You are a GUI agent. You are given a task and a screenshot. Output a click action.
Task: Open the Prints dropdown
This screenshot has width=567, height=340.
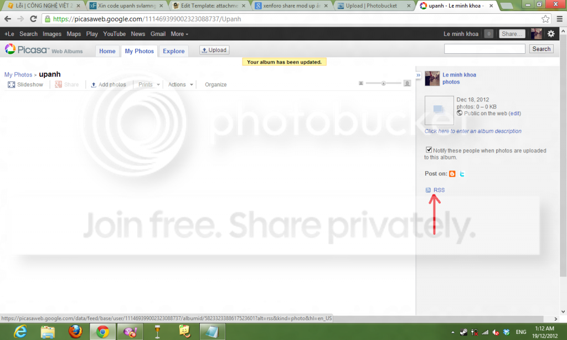(x=149, y=84)
